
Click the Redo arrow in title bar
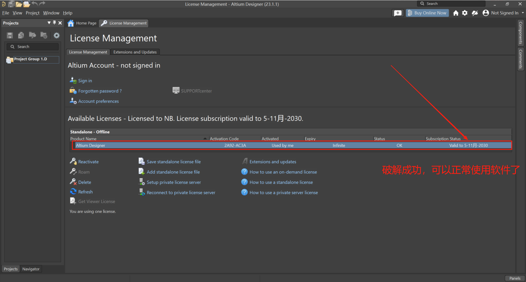[42, 4]
